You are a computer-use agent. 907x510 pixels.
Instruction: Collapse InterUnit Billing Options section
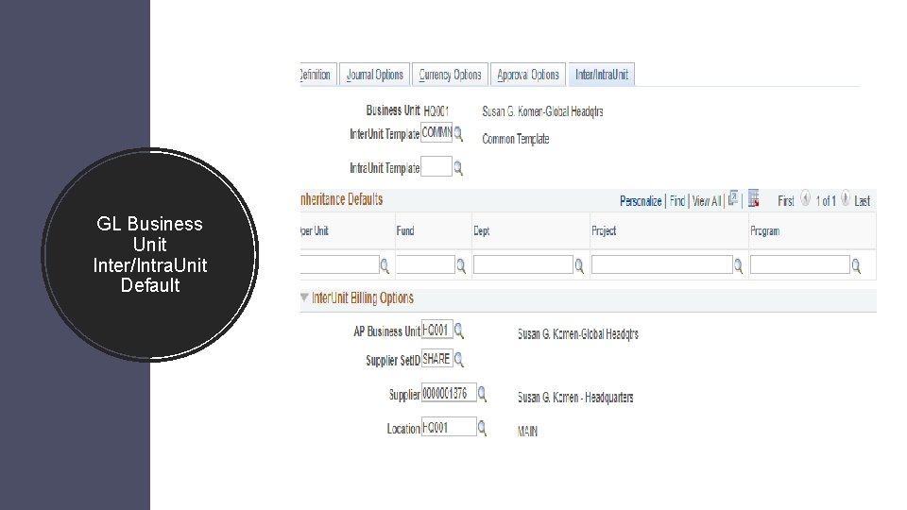(x=304, y=297)
